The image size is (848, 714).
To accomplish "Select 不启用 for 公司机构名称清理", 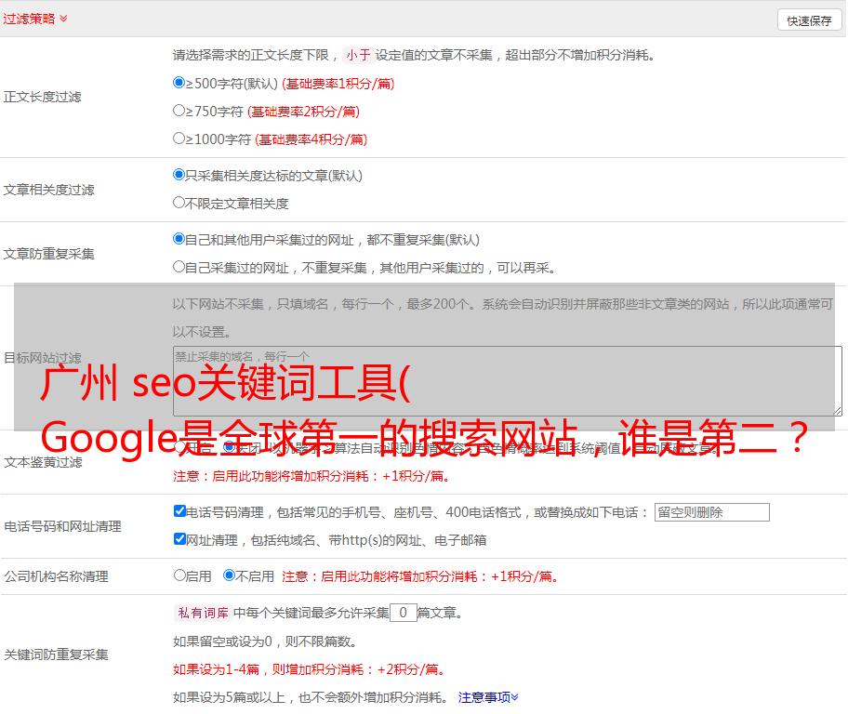I will pos(230,575).
